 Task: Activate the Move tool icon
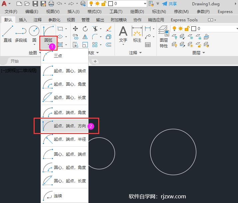pyautogui.click(x=75, y=29)
